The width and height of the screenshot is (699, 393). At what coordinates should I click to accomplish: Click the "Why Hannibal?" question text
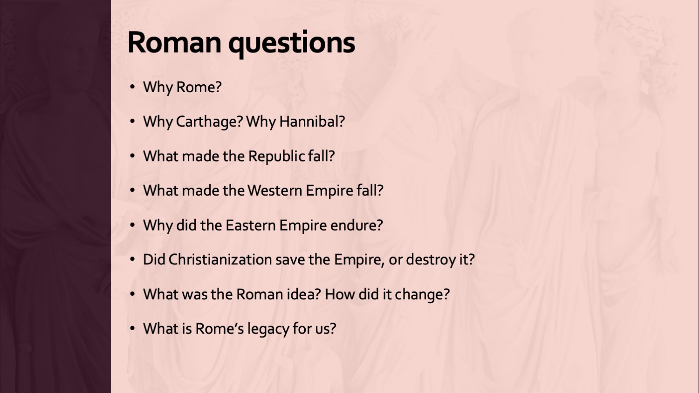click(295, 122)
